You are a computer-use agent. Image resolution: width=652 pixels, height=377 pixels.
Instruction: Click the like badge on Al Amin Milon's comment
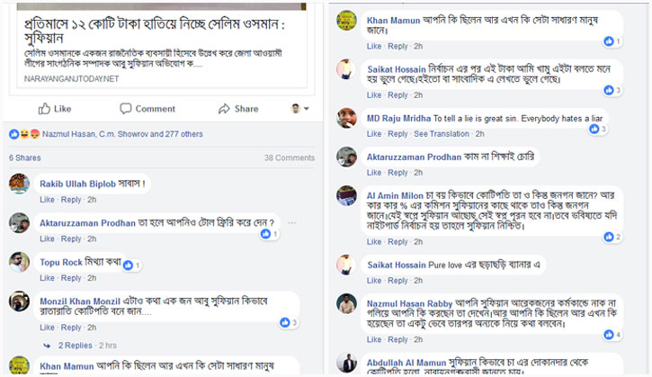[612, 237]
